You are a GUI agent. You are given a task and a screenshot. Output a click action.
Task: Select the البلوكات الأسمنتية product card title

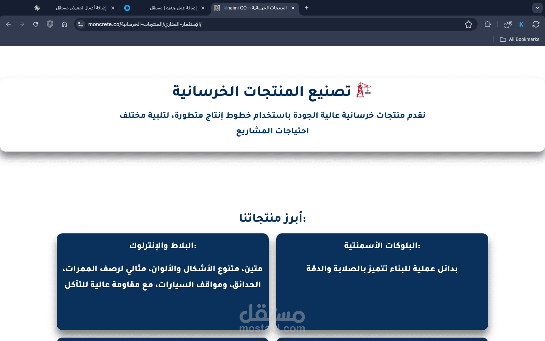pyautogui.click(x=382, y=246)
